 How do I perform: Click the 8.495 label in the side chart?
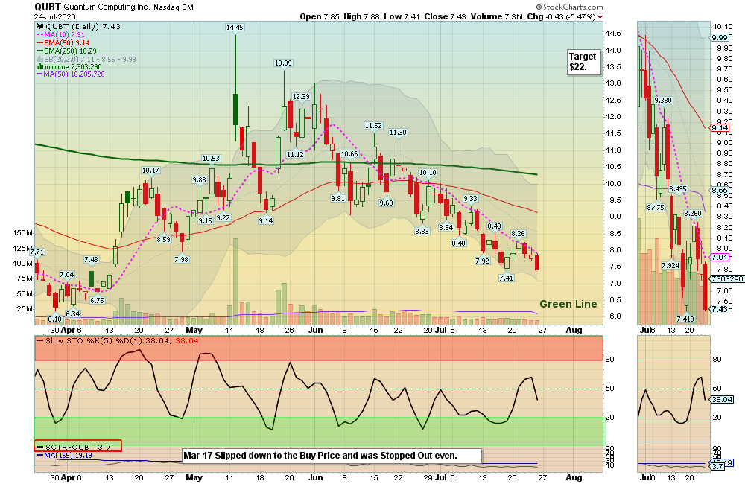click(x=678, y=189)
